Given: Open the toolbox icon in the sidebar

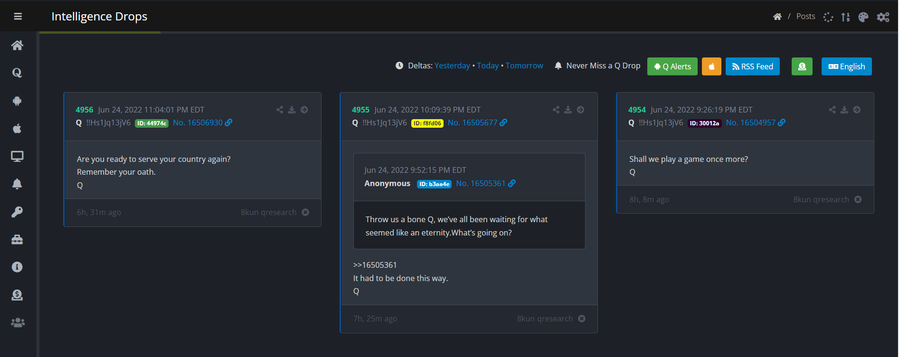Looking at the screenshot, I should click(x=17, y=239).
